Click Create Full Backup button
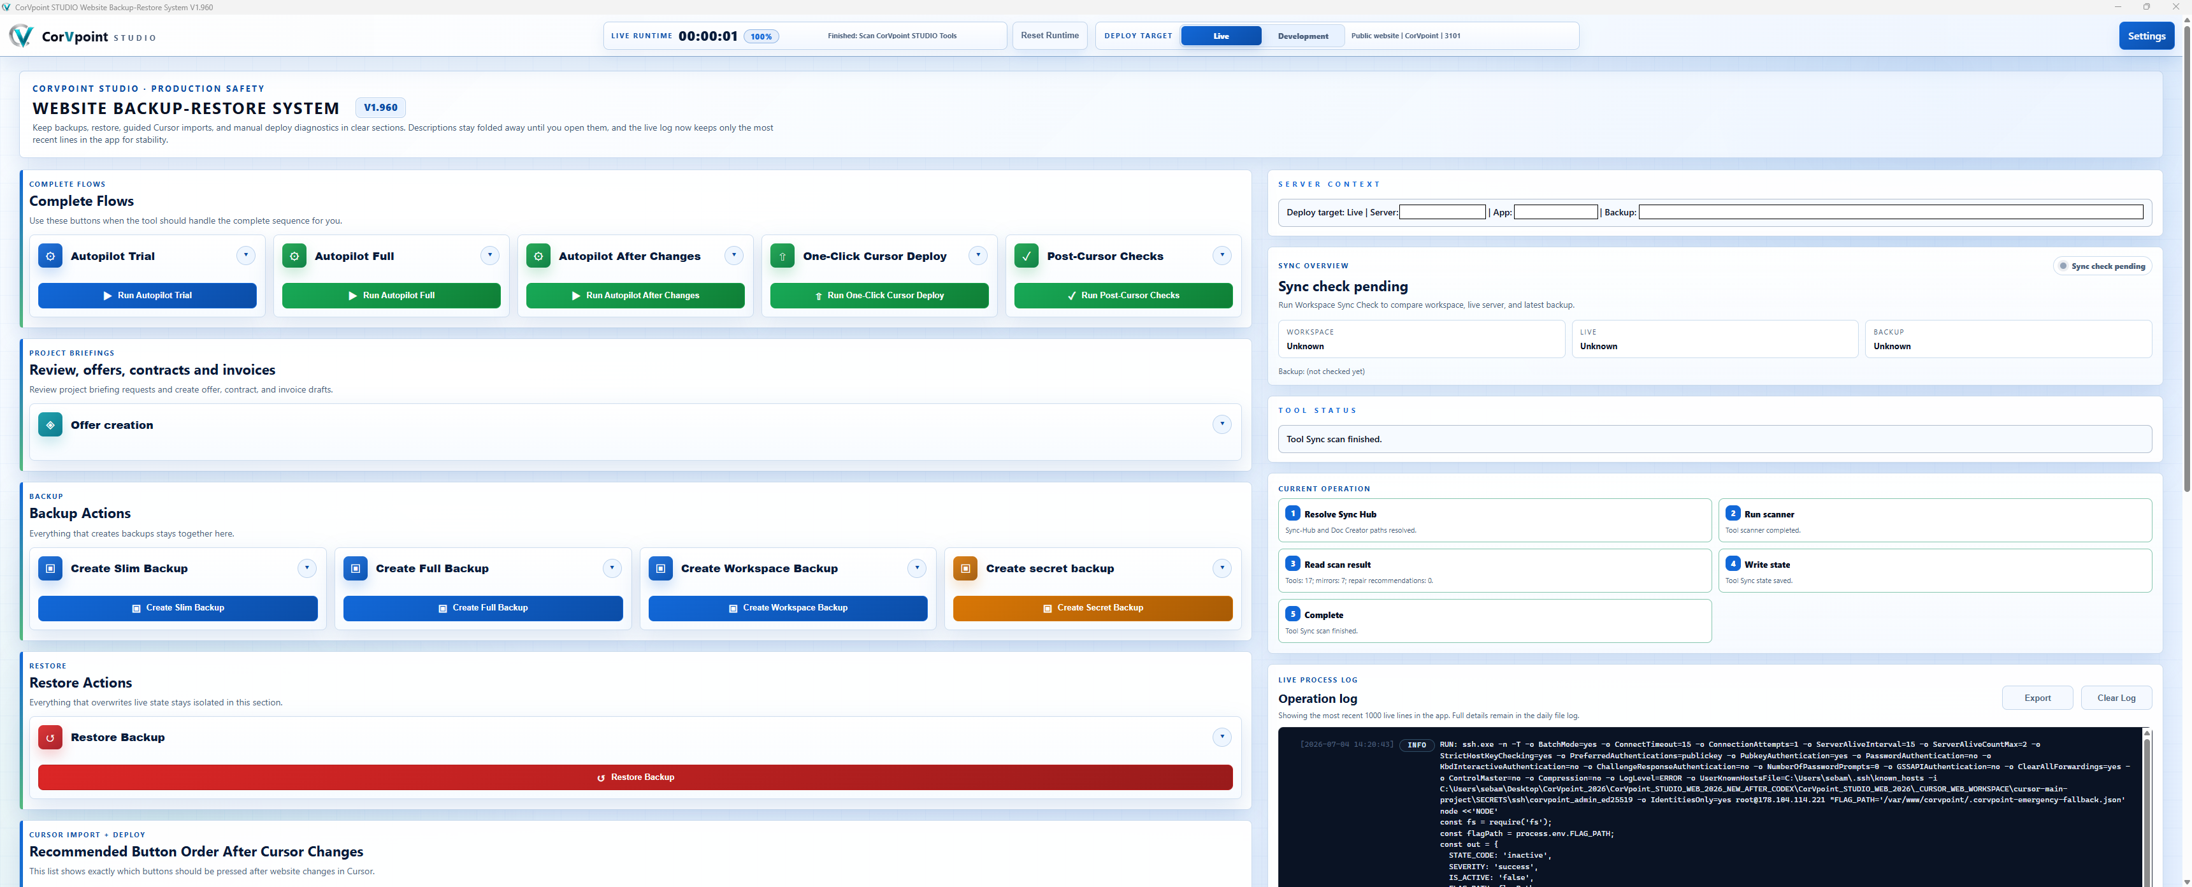 coord(484,608)
